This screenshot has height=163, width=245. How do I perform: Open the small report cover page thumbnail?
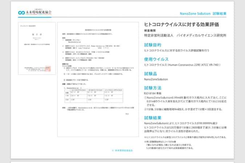(37, 48)
